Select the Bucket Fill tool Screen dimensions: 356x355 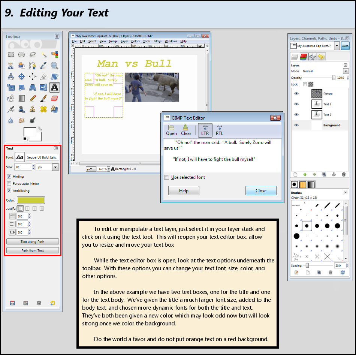coord(10,98)
